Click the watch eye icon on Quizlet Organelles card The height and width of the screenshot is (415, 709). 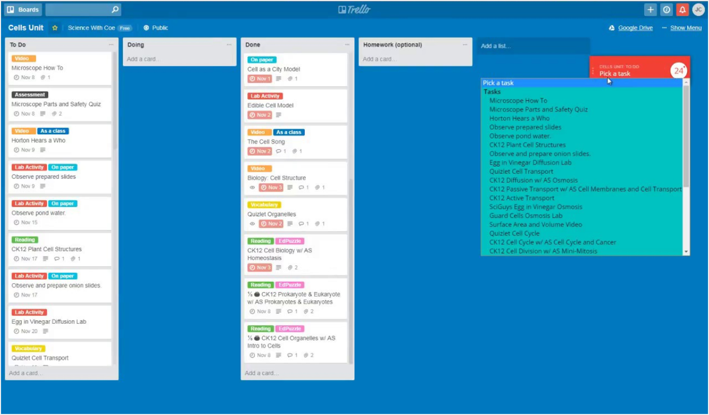coord(252,224)
